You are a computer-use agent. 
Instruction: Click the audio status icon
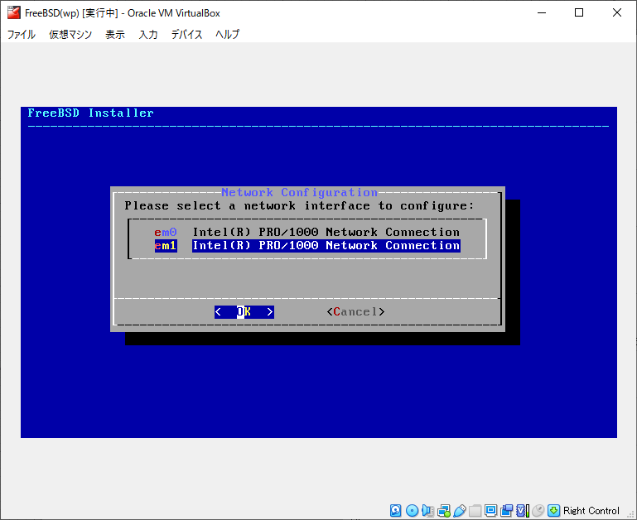(x=427, y=510)
